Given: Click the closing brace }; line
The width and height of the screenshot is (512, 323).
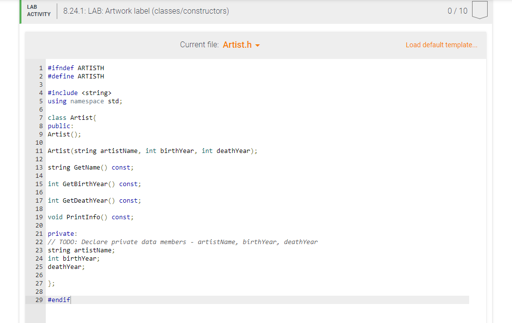Looking at the screenshot, I should pyautogui.click(x=51, y=284).
